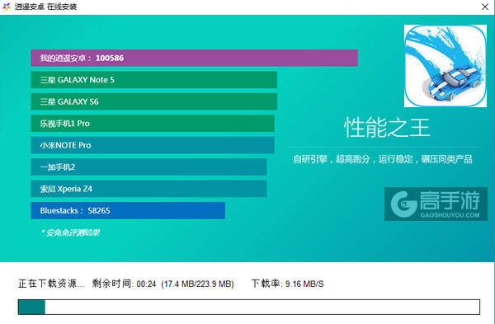Select the 三星 GALAXY S6 bar

click(x=153, y=101)
